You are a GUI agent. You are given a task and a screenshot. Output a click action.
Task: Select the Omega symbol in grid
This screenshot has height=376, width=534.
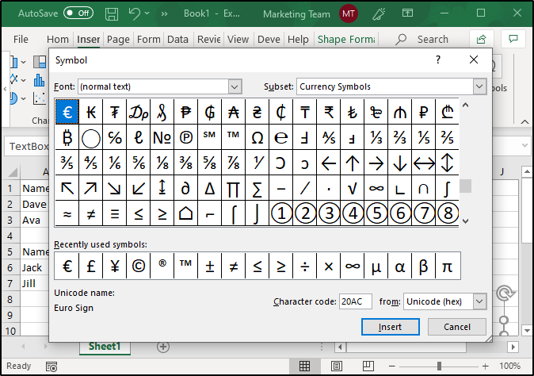point(257,137)
